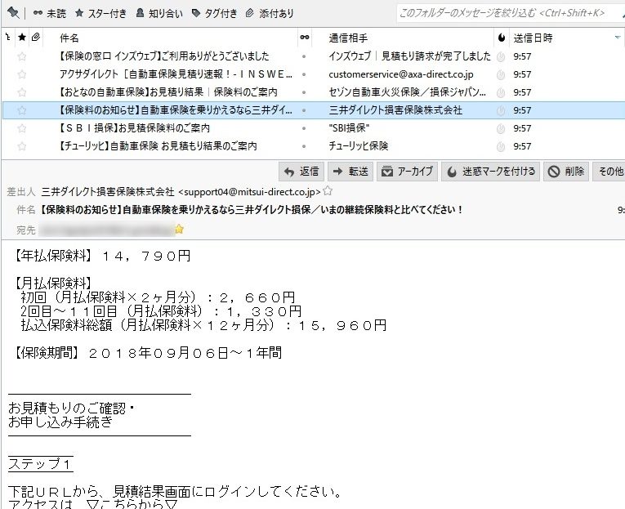Filter messages by タグ付き (tagged)
This screenshot has height=509, width=625.
point(214,13)
